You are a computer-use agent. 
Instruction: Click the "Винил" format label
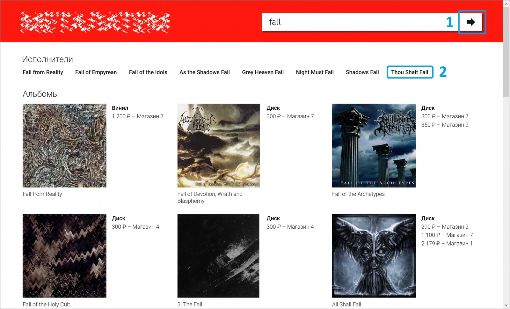(120, 108)
